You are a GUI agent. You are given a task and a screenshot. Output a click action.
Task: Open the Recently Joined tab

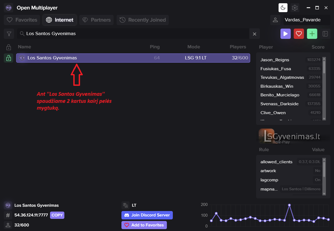pos(143,20)
